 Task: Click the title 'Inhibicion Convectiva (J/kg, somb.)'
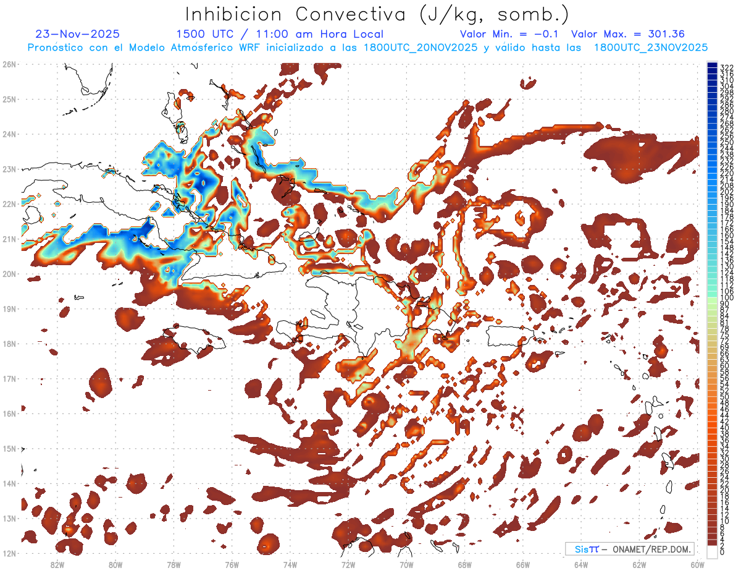(377, 14)
